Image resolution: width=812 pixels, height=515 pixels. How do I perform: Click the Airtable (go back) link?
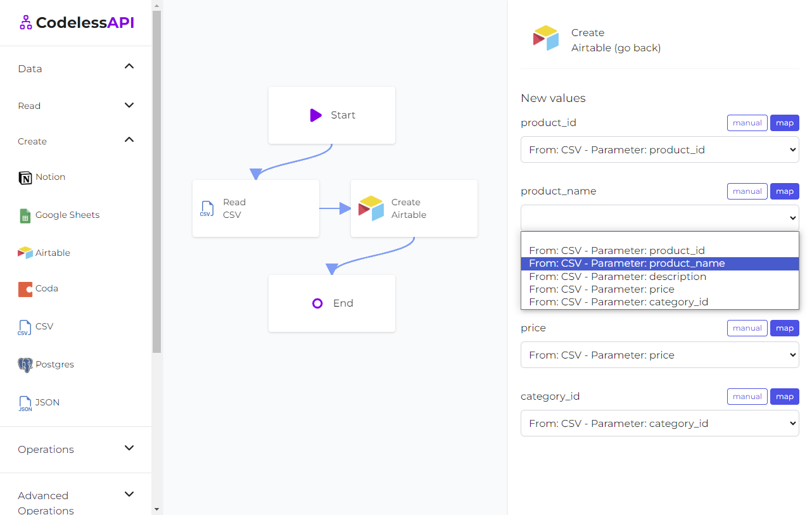616,48
